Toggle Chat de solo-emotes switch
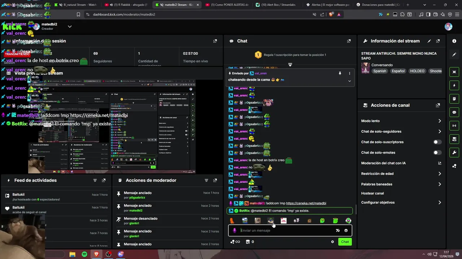Screen dimensions: 462x259 coord(437,153)
